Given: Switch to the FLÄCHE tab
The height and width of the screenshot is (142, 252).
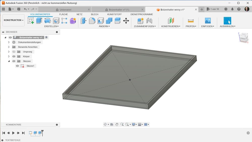Looking at the screenshot, I should pyautogui.click(x=64, y=14).
